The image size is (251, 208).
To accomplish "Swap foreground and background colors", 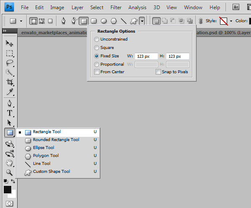I will [x=13, y=181].
